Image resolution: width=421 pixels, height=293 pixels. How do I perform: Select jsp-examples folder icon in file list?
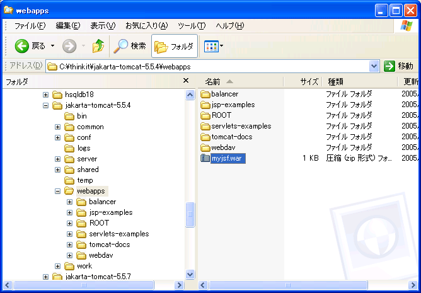[x=205, y=105]
